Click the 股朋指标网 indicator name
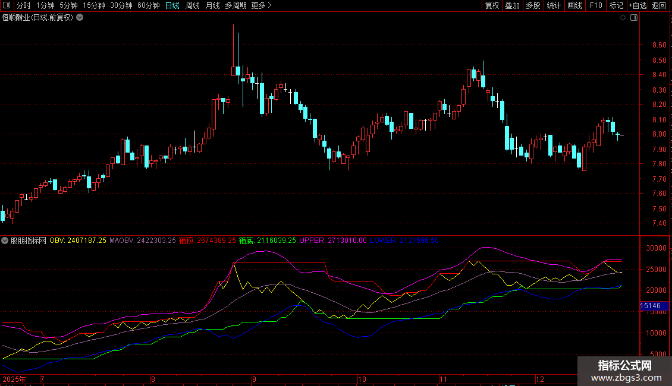672x386 pixels. point(29,241)
